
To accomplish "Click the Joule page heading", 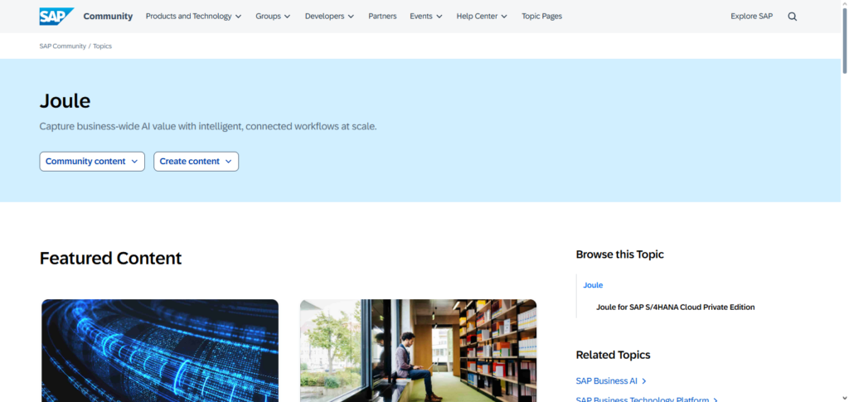I will tap(65, 100).
